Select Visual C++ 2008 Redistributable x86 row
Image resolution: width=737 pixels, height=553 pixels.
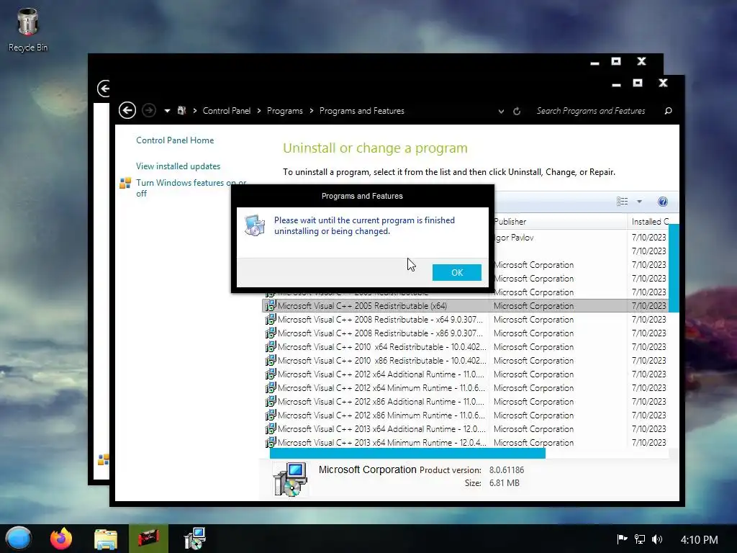(465, 333)
